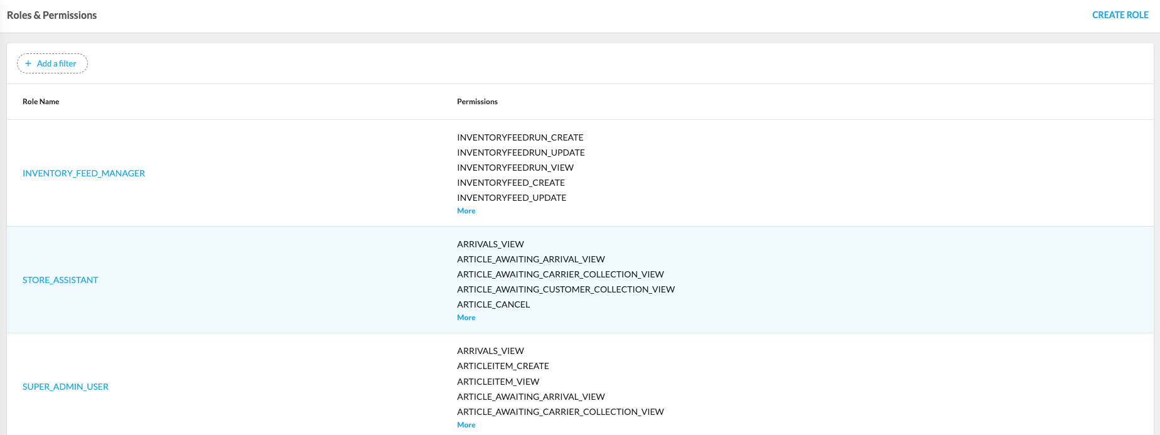Click the Roles & Permissions page title

coord(51,15)
